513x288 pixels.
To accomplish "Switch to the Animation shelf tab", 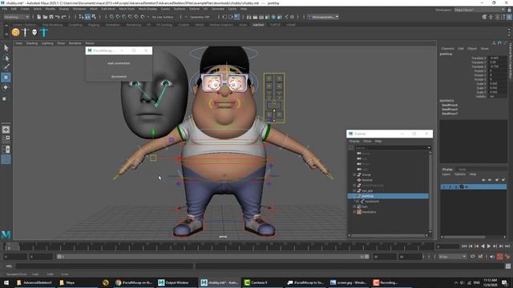I will pyautogui.click(x=112, y=25).
